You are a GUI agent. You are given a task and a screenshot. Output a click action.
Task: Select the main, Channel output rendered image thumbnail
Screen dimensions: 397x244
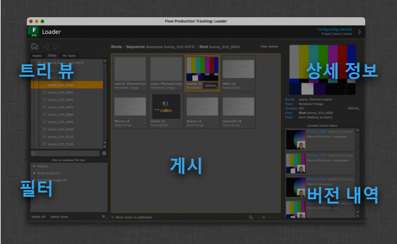166,73
